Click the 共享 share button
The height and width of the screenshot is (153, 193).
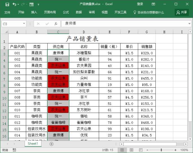coord(182,12)
